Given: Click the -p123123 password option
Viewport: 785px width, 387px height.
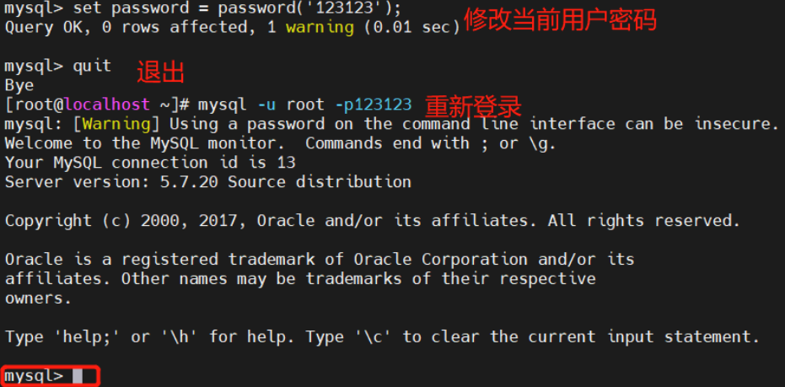Looking at the screenshot, I should tap(373, 105).
